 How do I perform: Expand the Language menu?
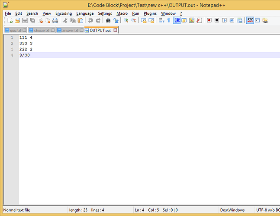(85, 13)
